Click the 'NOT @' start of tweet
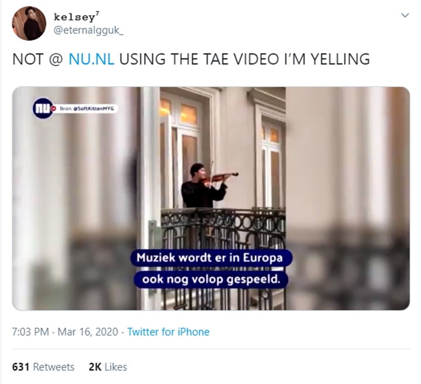 [x=36, y=59]
